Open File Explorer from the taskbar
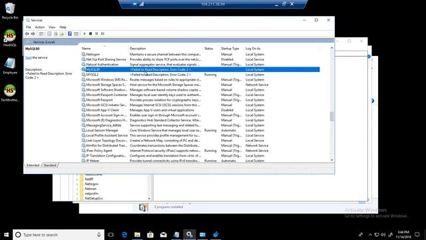Image resolution: width=426 pixels, height=240 pixels. point(138,235)
